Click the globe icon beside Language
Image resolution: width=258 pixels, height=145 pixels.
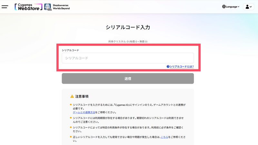(224, 6)
